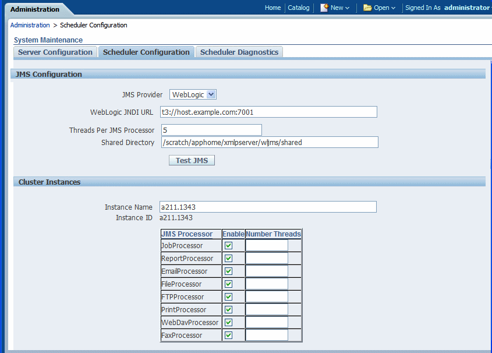
Task: Toggle the FaxProcessor enable checkbox
Action: click(228, 336)
